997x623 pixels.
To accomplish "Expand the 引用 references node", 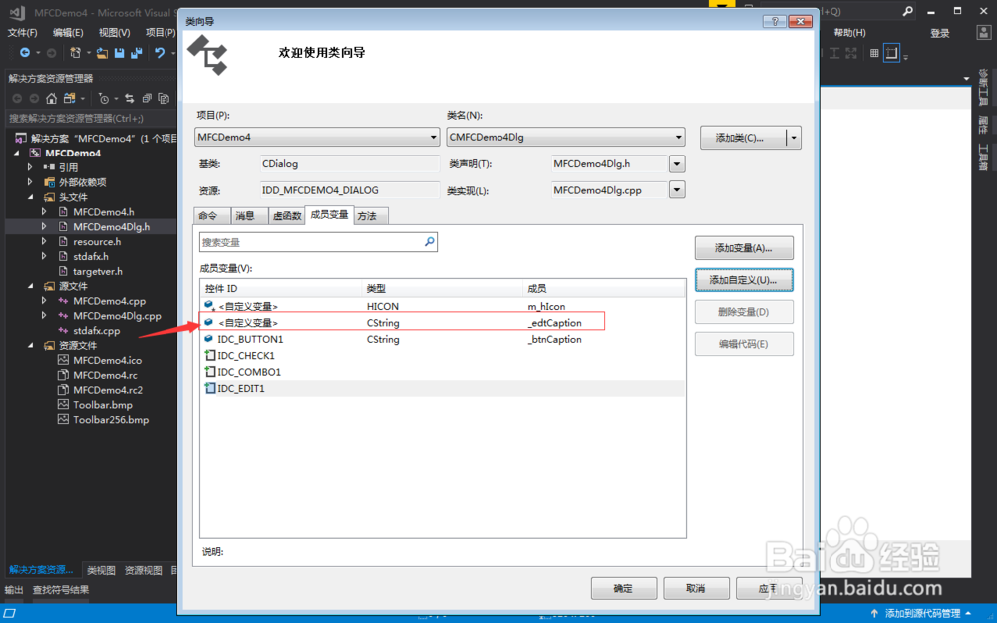I will click(30, 167).
